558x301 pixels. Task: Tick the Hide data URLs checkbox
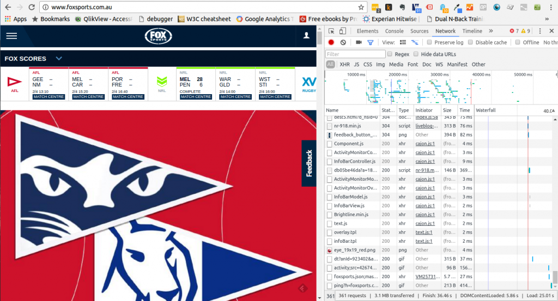coord(416,54)
